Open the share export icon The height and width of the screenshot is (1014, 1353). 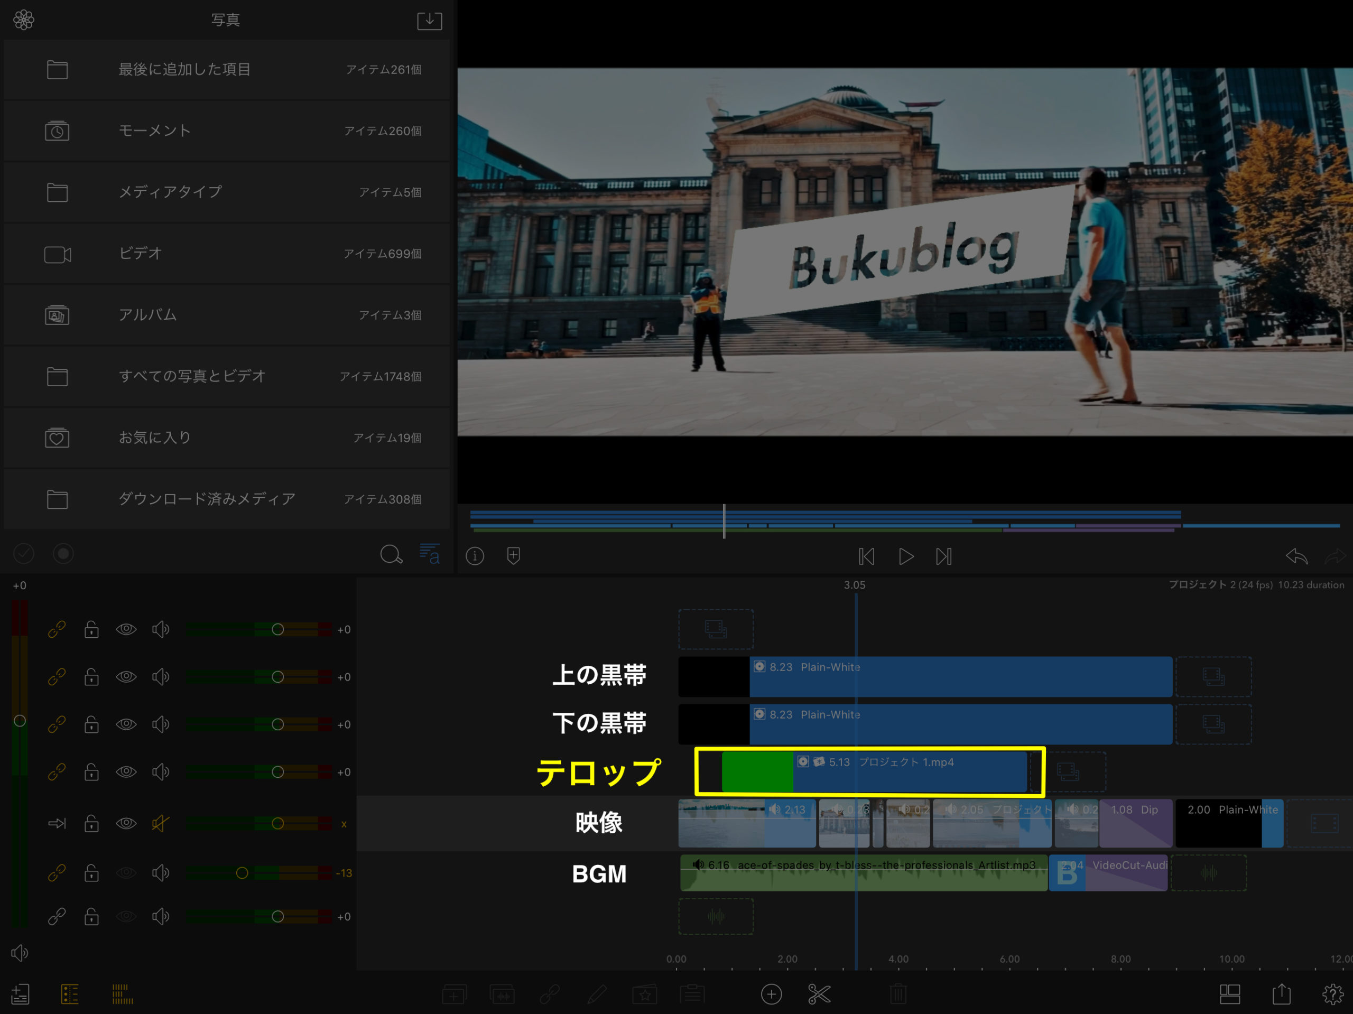click(x=1282, y=994)
